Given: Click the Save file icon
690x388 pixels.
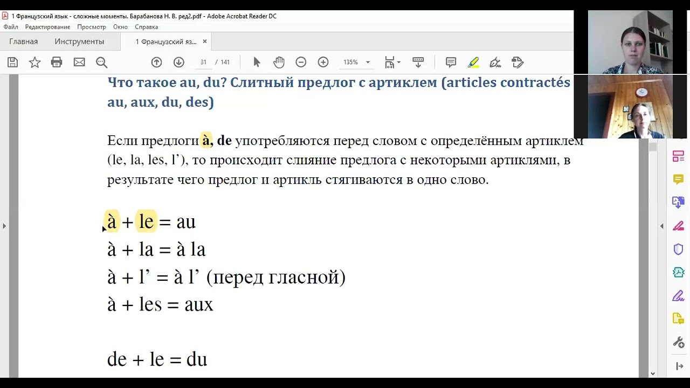Looking at the screenshot, I should (12, 63).
